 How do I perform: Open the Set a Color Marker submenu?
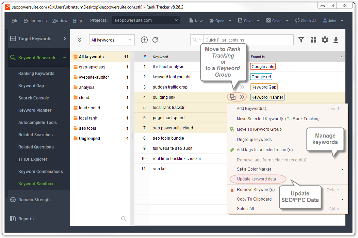coord(288,169)
